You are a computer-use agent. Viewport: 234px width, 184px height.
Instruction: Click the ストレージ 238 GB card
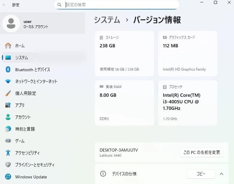point(124,54)
